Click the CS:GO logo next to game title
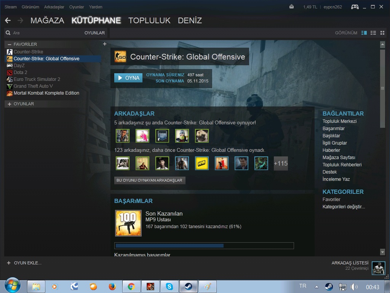 [x=120, y=56]
